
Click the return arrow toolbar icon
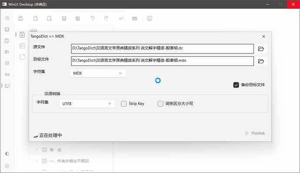click(x=121, y=19)
